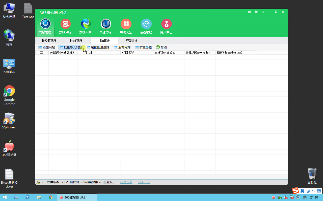
Task: Click the Test1.txt desktop file
Action: pyautogui.click(x=28, y=11)
